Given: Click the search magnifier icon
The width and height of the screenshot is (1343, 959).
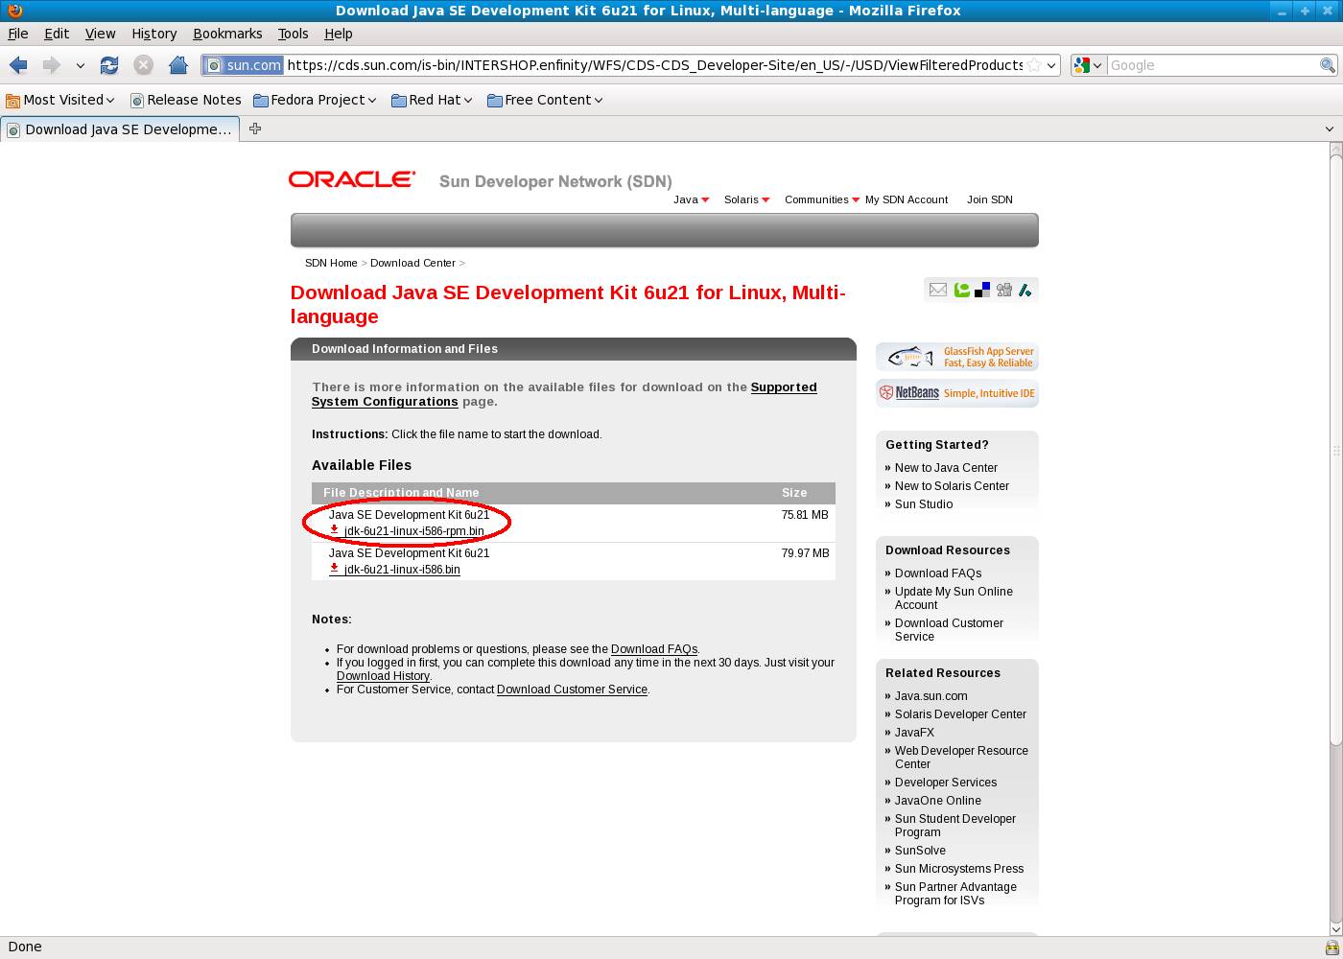Looking at the screenshot, I should point(1328,65).
